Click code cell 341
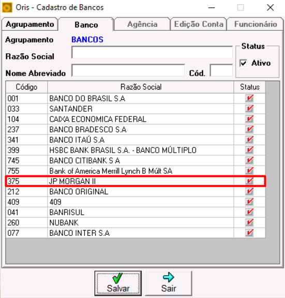Image resolution: width=285 pixels, height=298 pixels. (x=26, y=140)
